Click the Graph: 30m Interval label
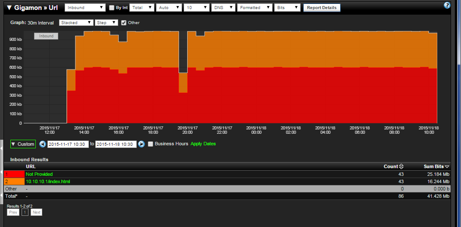 32,22
